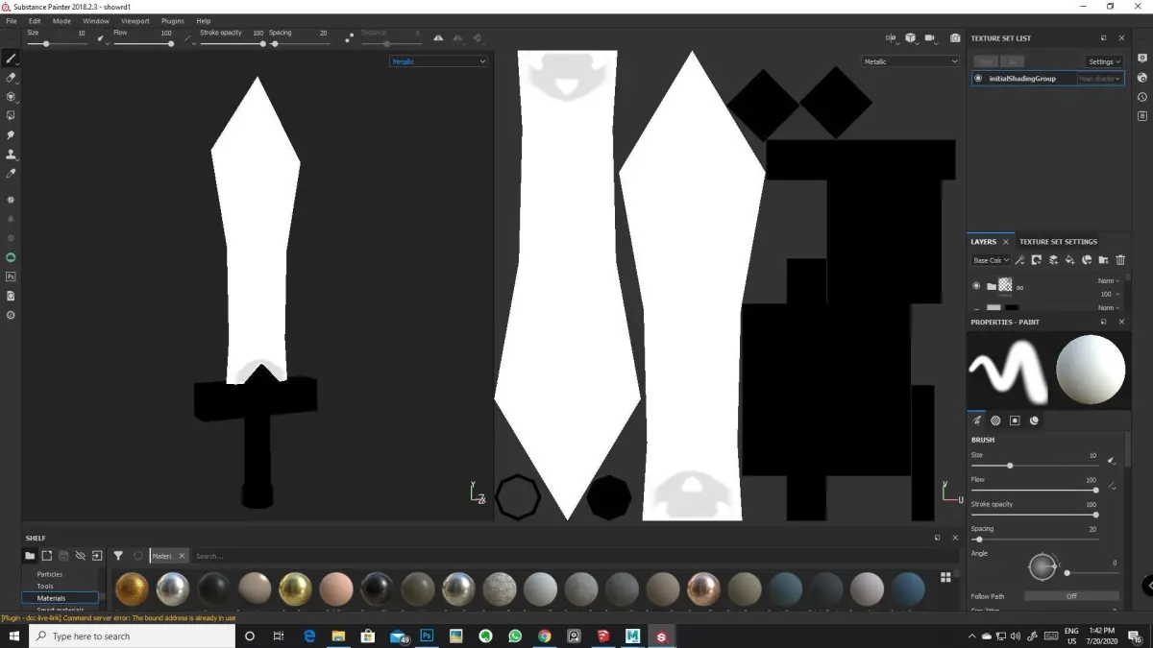Select the Clone stamp tool

coord(11,155)
